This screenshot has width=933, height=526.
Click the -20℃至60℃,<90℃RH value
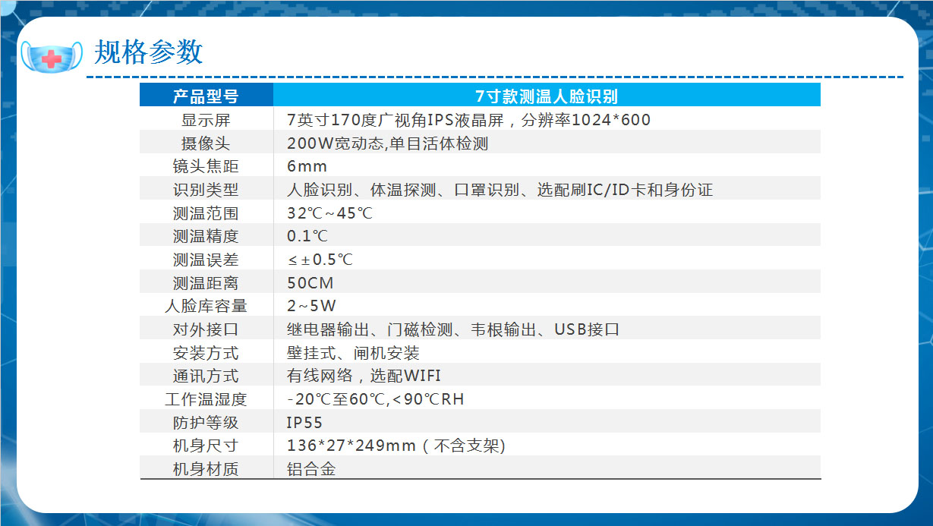[x=375, y=399]
